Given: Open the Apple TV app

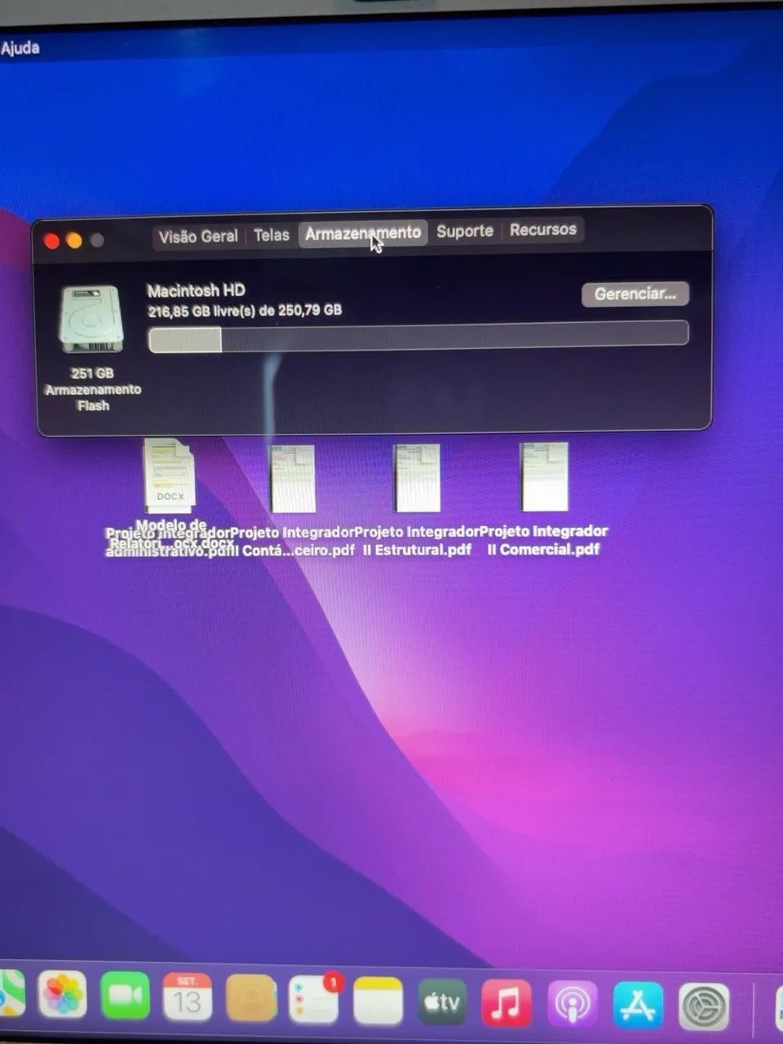Looking at the screenshot, I should pos(442,1002).
